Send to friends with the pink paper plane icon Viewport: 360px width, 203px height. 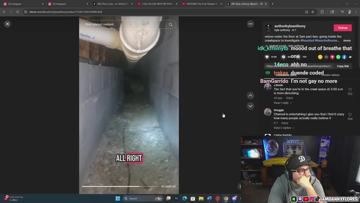tap(332, 57)
